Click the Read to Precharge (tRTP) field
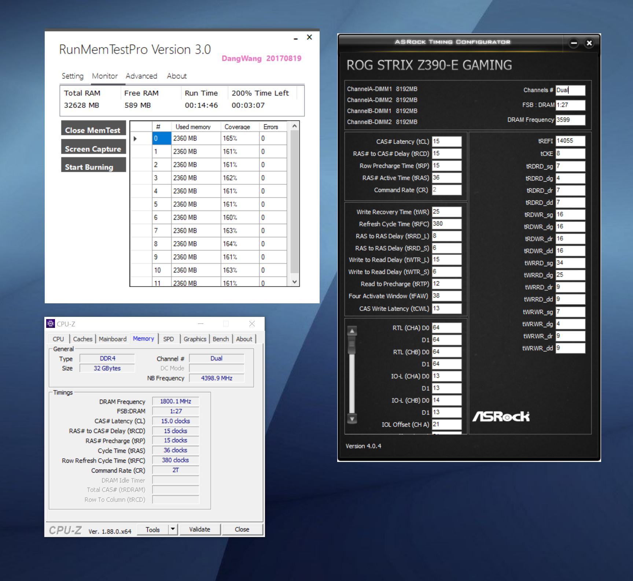This screenshot has height=581, width=633. pos(446,284)
